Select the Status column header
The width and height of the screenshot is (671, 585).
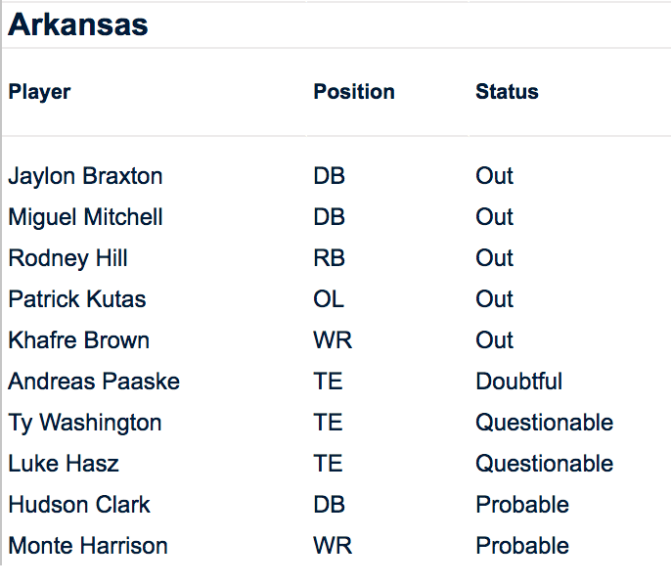pos(507,92)
